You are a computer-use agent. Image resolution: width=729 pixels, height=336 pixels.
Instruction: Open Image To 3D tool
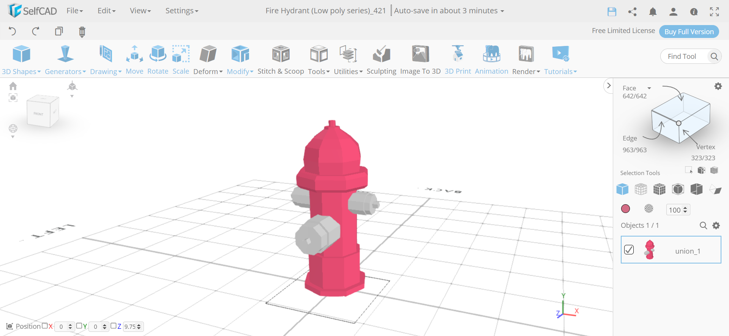420,60
